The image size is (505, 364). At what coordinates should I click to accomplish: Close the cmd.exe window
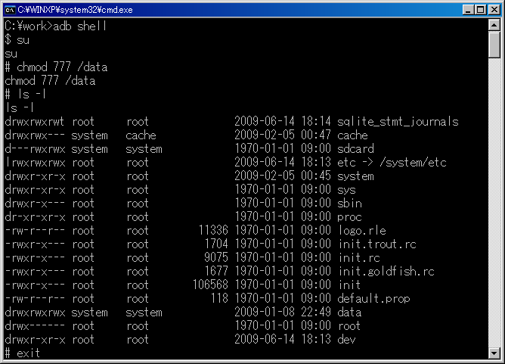click(x=494, y=10)
